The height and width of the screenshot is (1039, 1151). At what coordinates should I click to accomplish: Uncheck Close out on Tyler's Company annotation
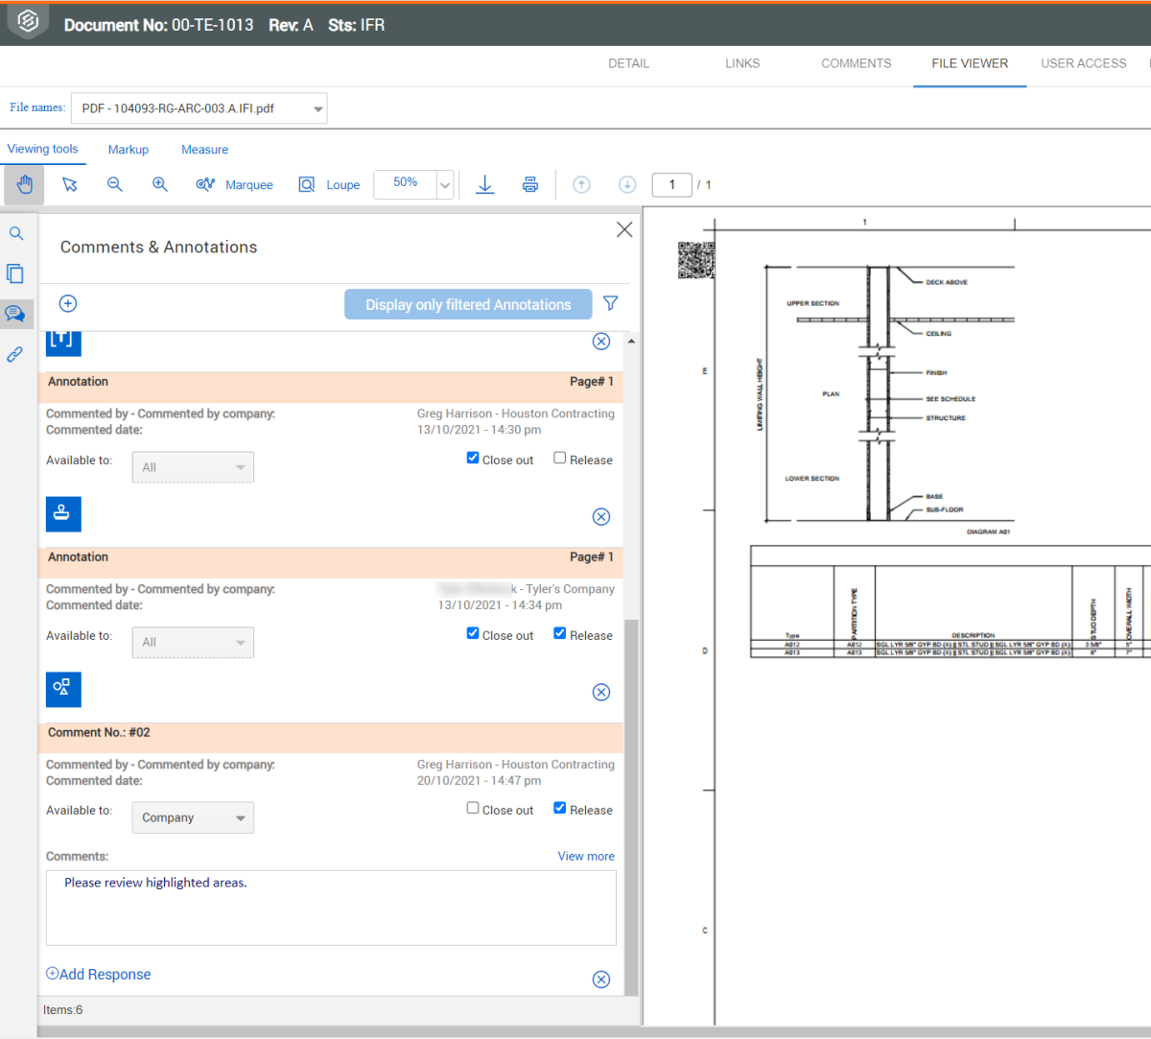coord(473,633)
